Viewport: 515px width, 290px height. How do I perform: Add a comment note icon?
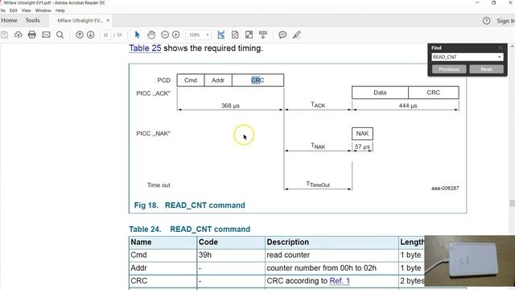click(282, 35)
